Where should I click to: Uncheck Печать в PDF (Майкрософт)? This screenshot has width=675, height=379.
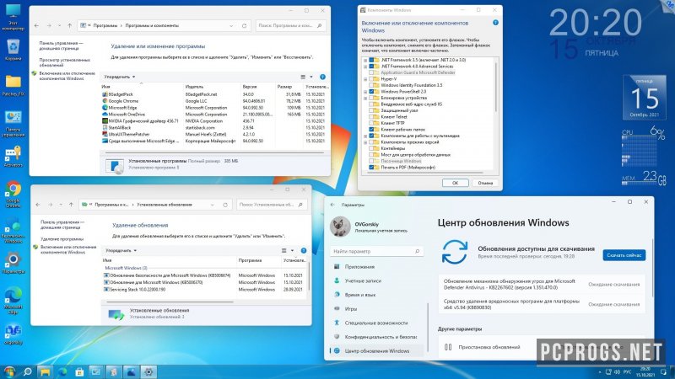pos(371,167)
